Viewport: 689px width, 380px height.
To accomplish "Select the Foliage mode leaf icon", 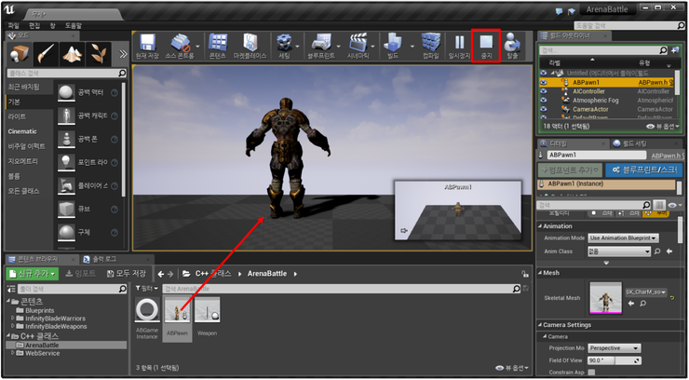I will (x=99, y=54).
